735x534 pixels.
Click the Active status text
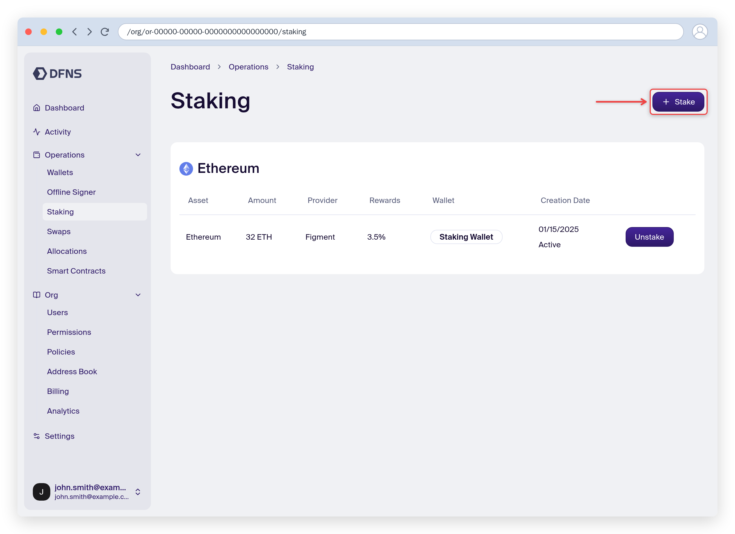549,245
